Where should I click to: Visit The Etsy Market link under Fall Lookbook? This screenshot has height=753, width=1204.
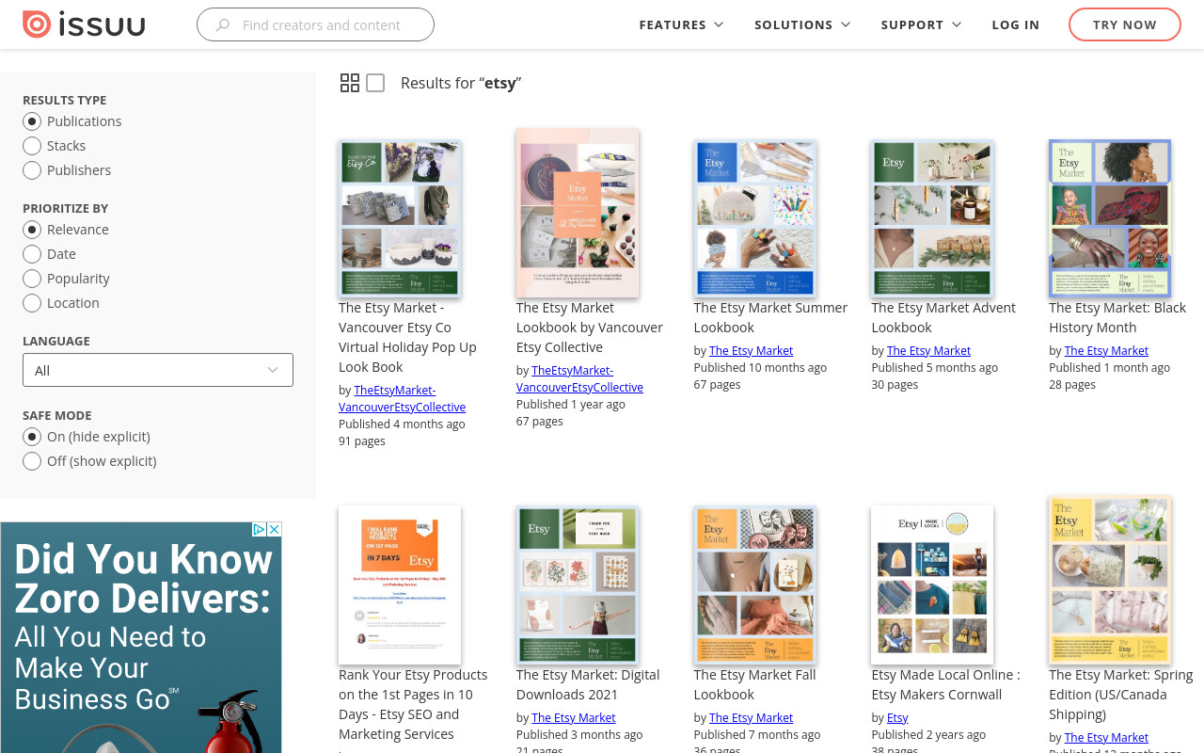pos(752,717)
